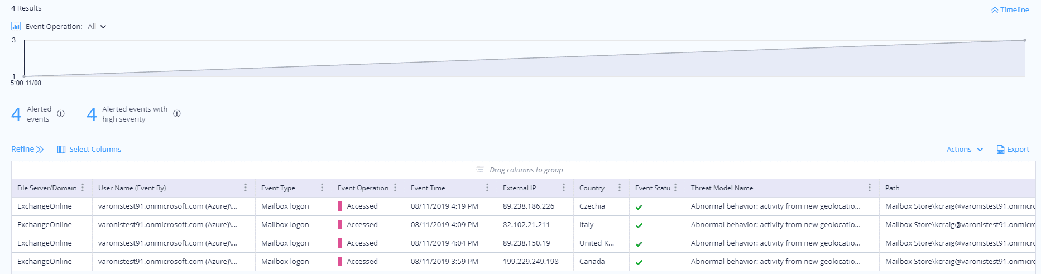Expand the Refine filter panel
1041x274 pixels.
pyautogui.click(x=27, y=150)
